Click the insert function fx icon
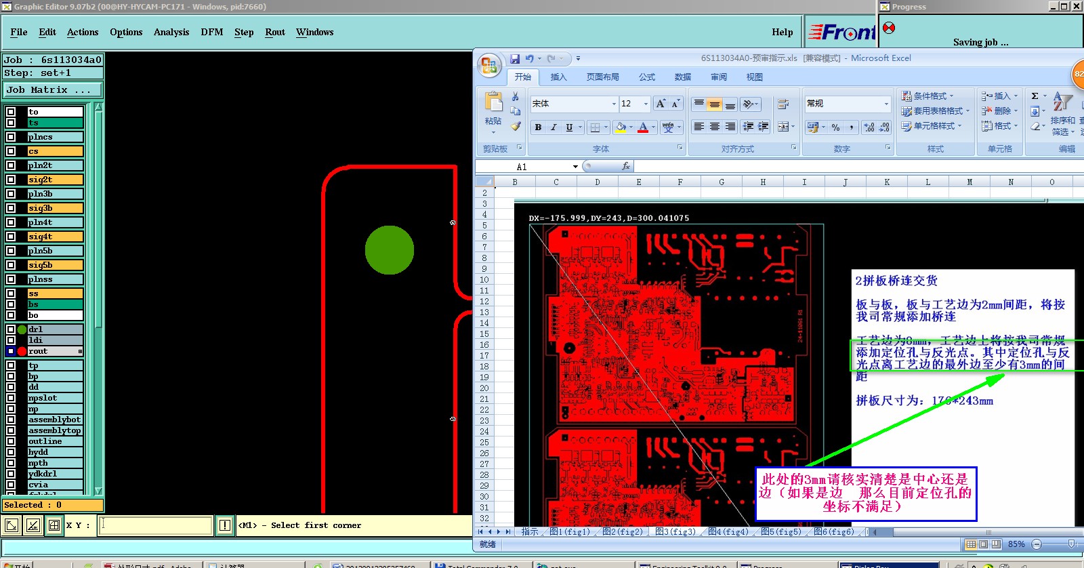The height and width of the screenshot is (568, 1084). pos(625,166)
